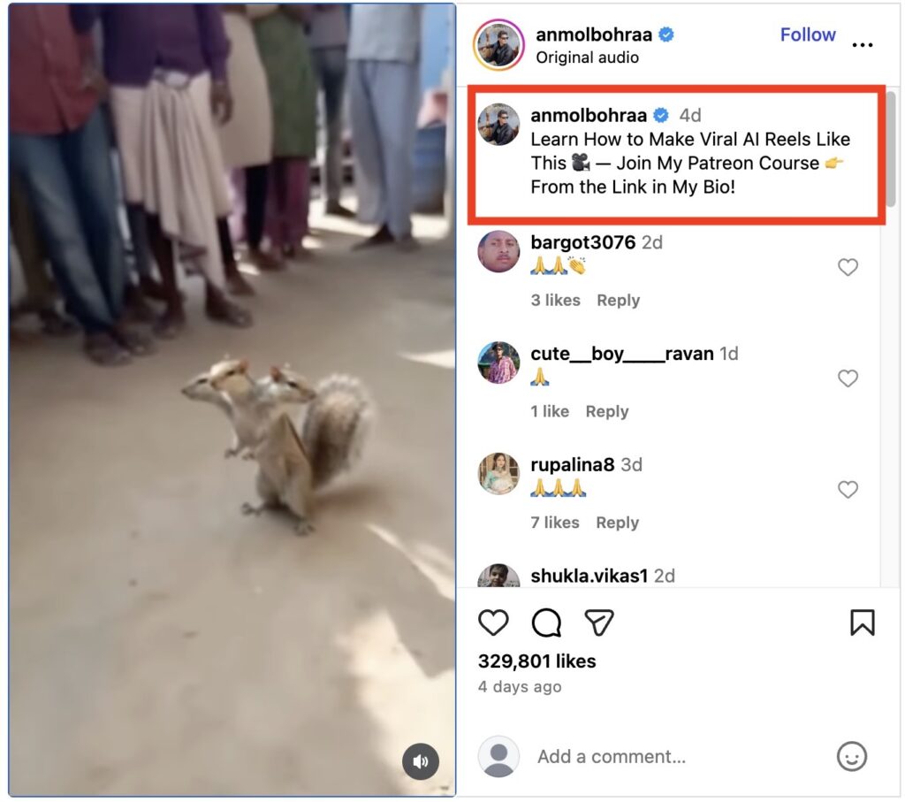This screenshot has width=905, height=802.
Task: Save the post with the bookmark icon
Action: [862, 623]
